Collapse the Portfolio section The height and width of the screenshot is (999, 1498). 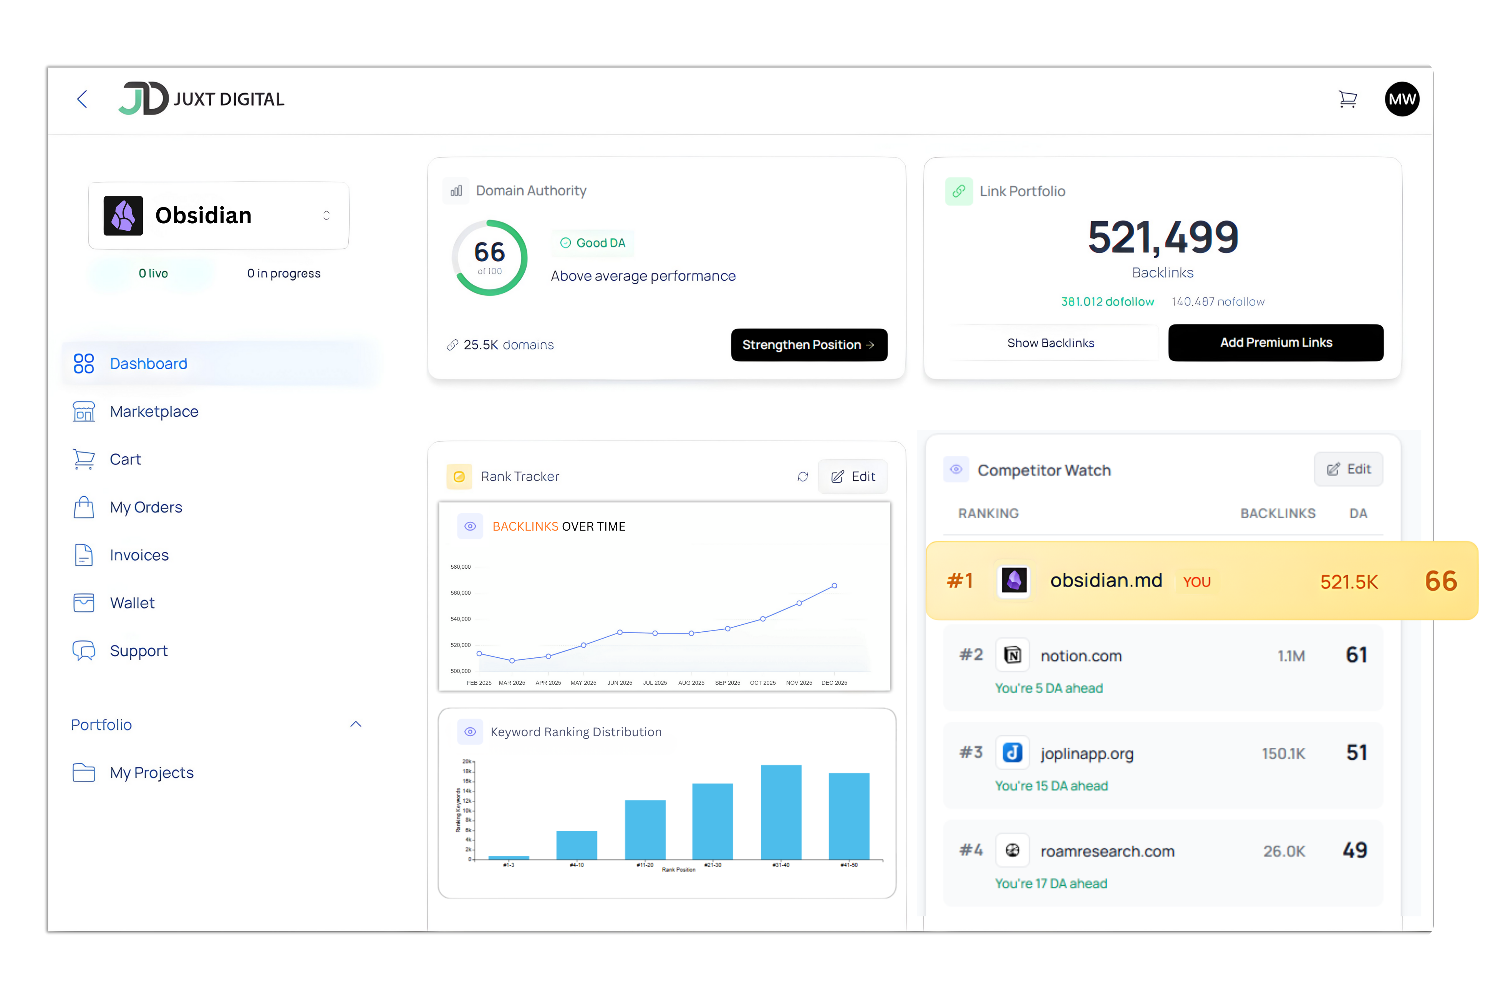click(x=356, y=724)
